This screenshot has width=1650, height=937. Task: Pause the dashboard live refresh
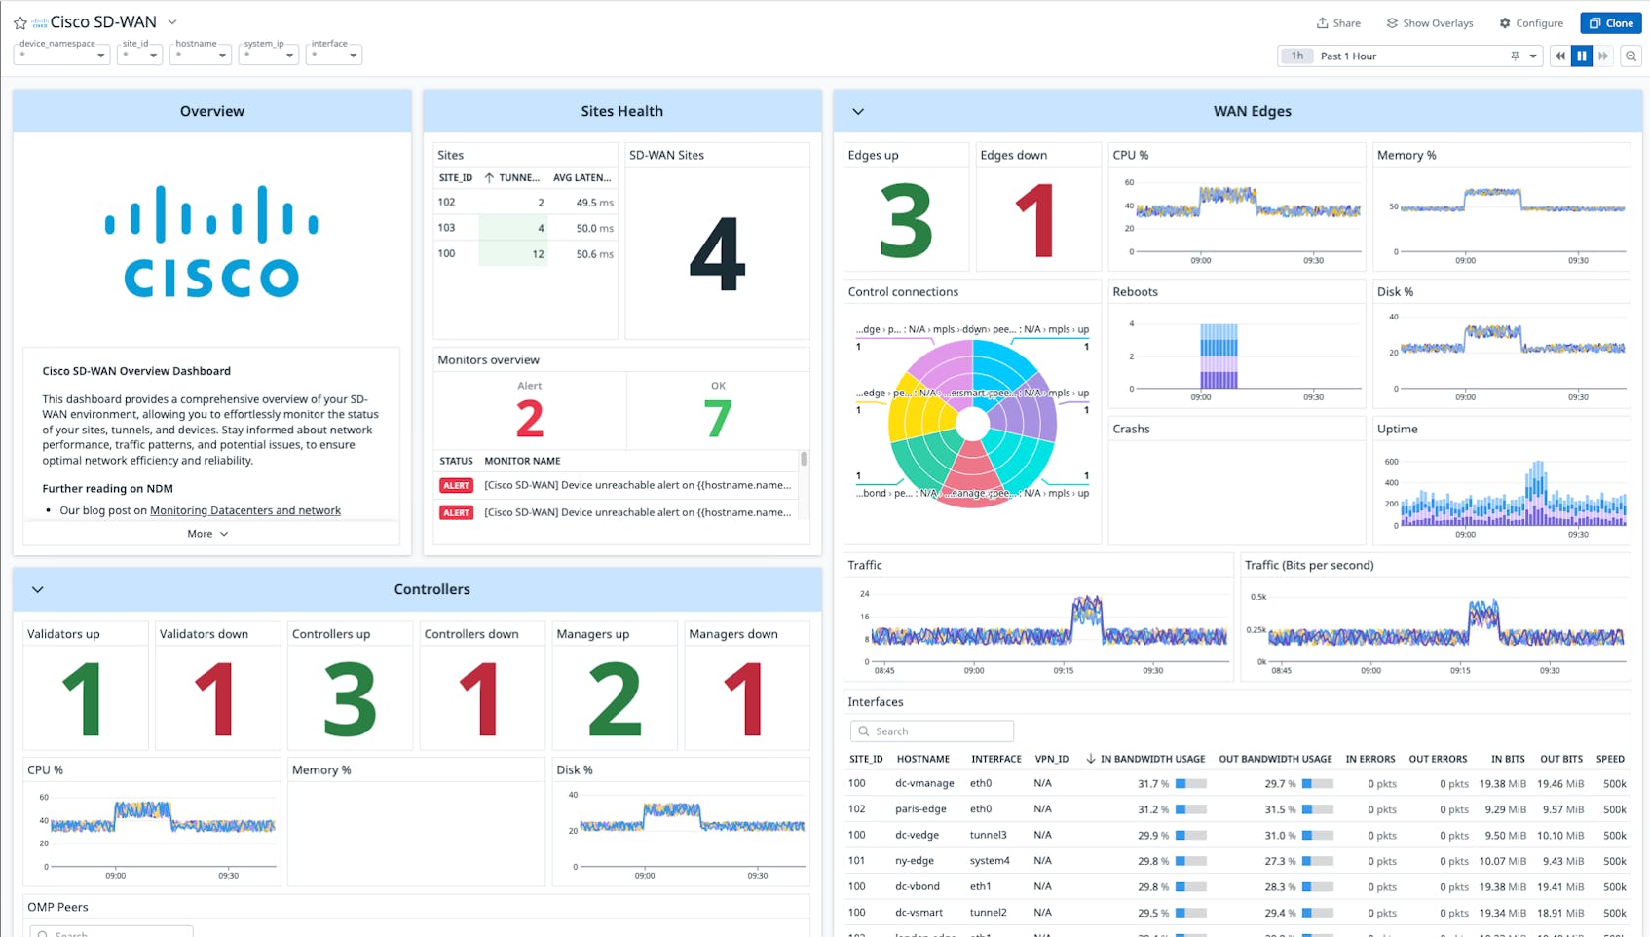tap(1581, 56)
